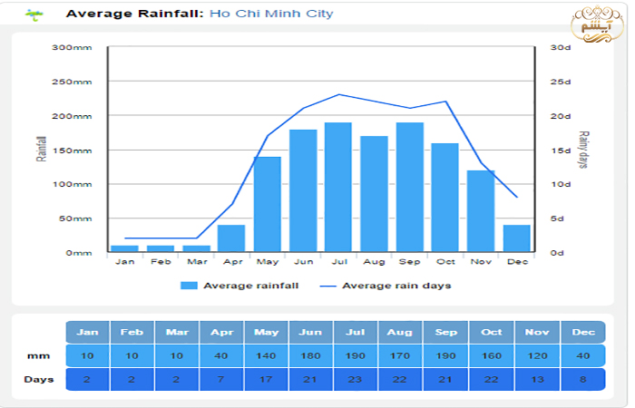
Task: Click the 23 days cell under Jul
Action: (357, 380)
